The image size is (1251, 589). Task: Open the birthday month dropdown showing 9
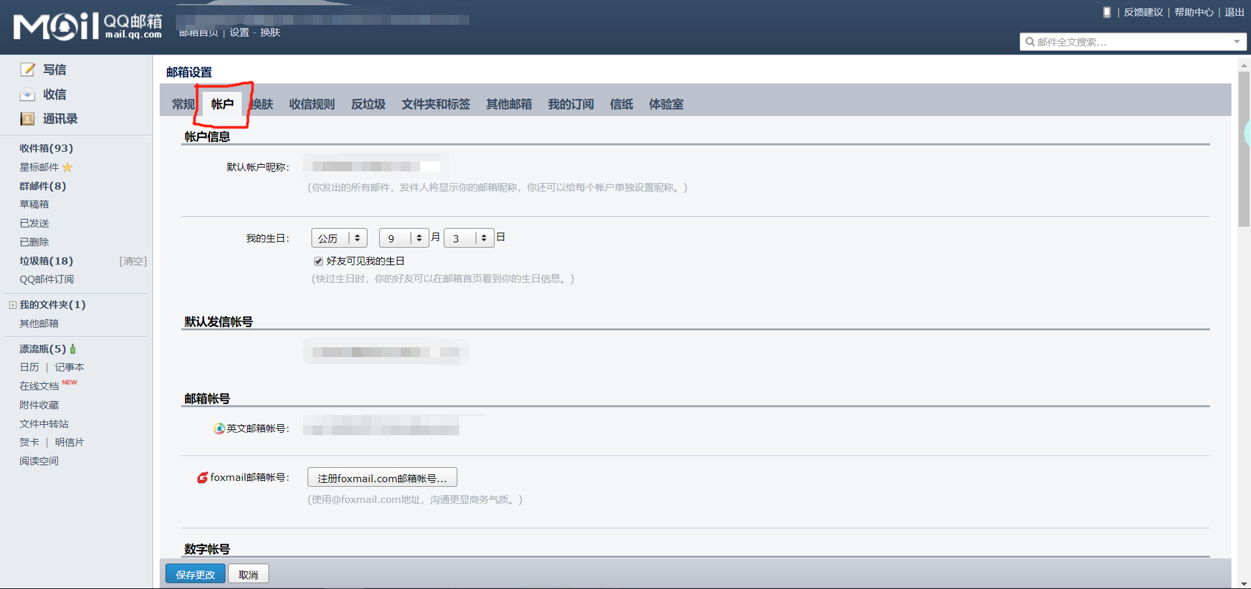click(404, 238)
